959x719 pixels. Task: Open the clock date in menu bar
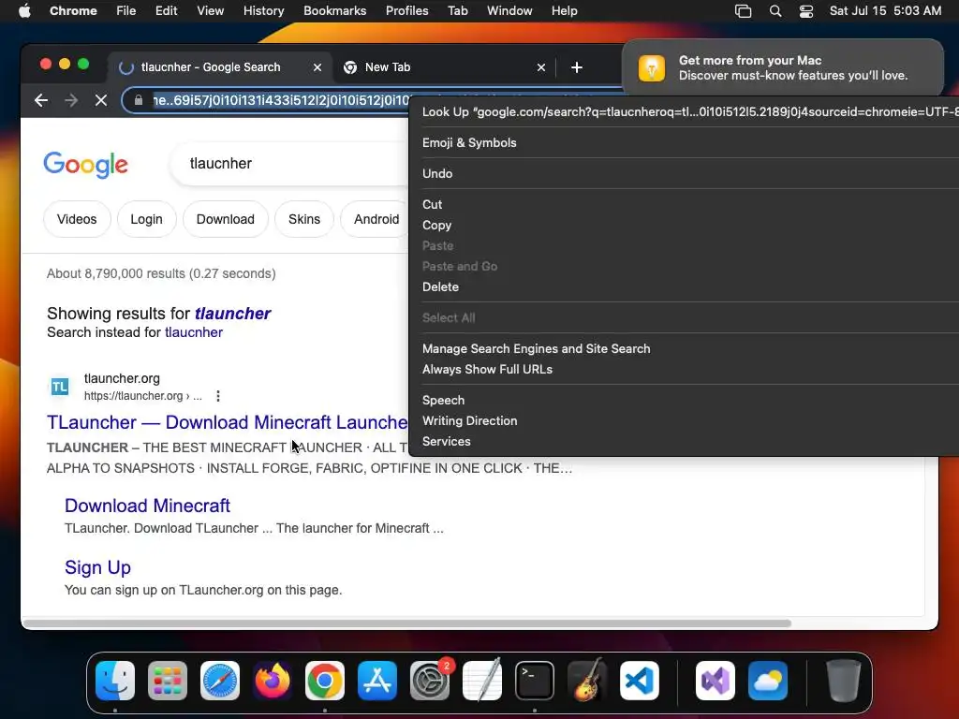pyautogui.click(x=885, y=11)
